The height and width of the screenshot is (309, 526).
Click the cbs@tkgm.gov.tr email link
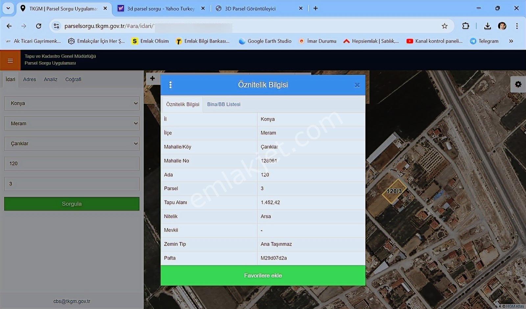tap(72, 301)
